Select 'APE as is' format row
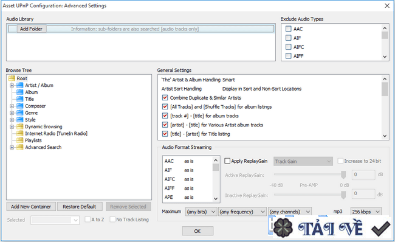The image size is (395, 242). pyautogui.click(x=188, y=197)
